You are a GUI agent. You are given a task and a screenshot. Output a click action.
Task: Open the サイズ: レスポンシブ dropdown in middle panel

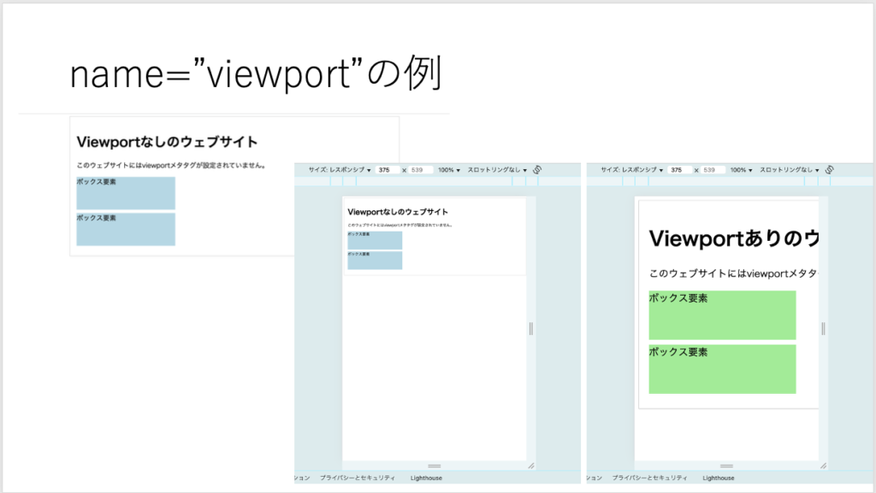tap(340, 170)
